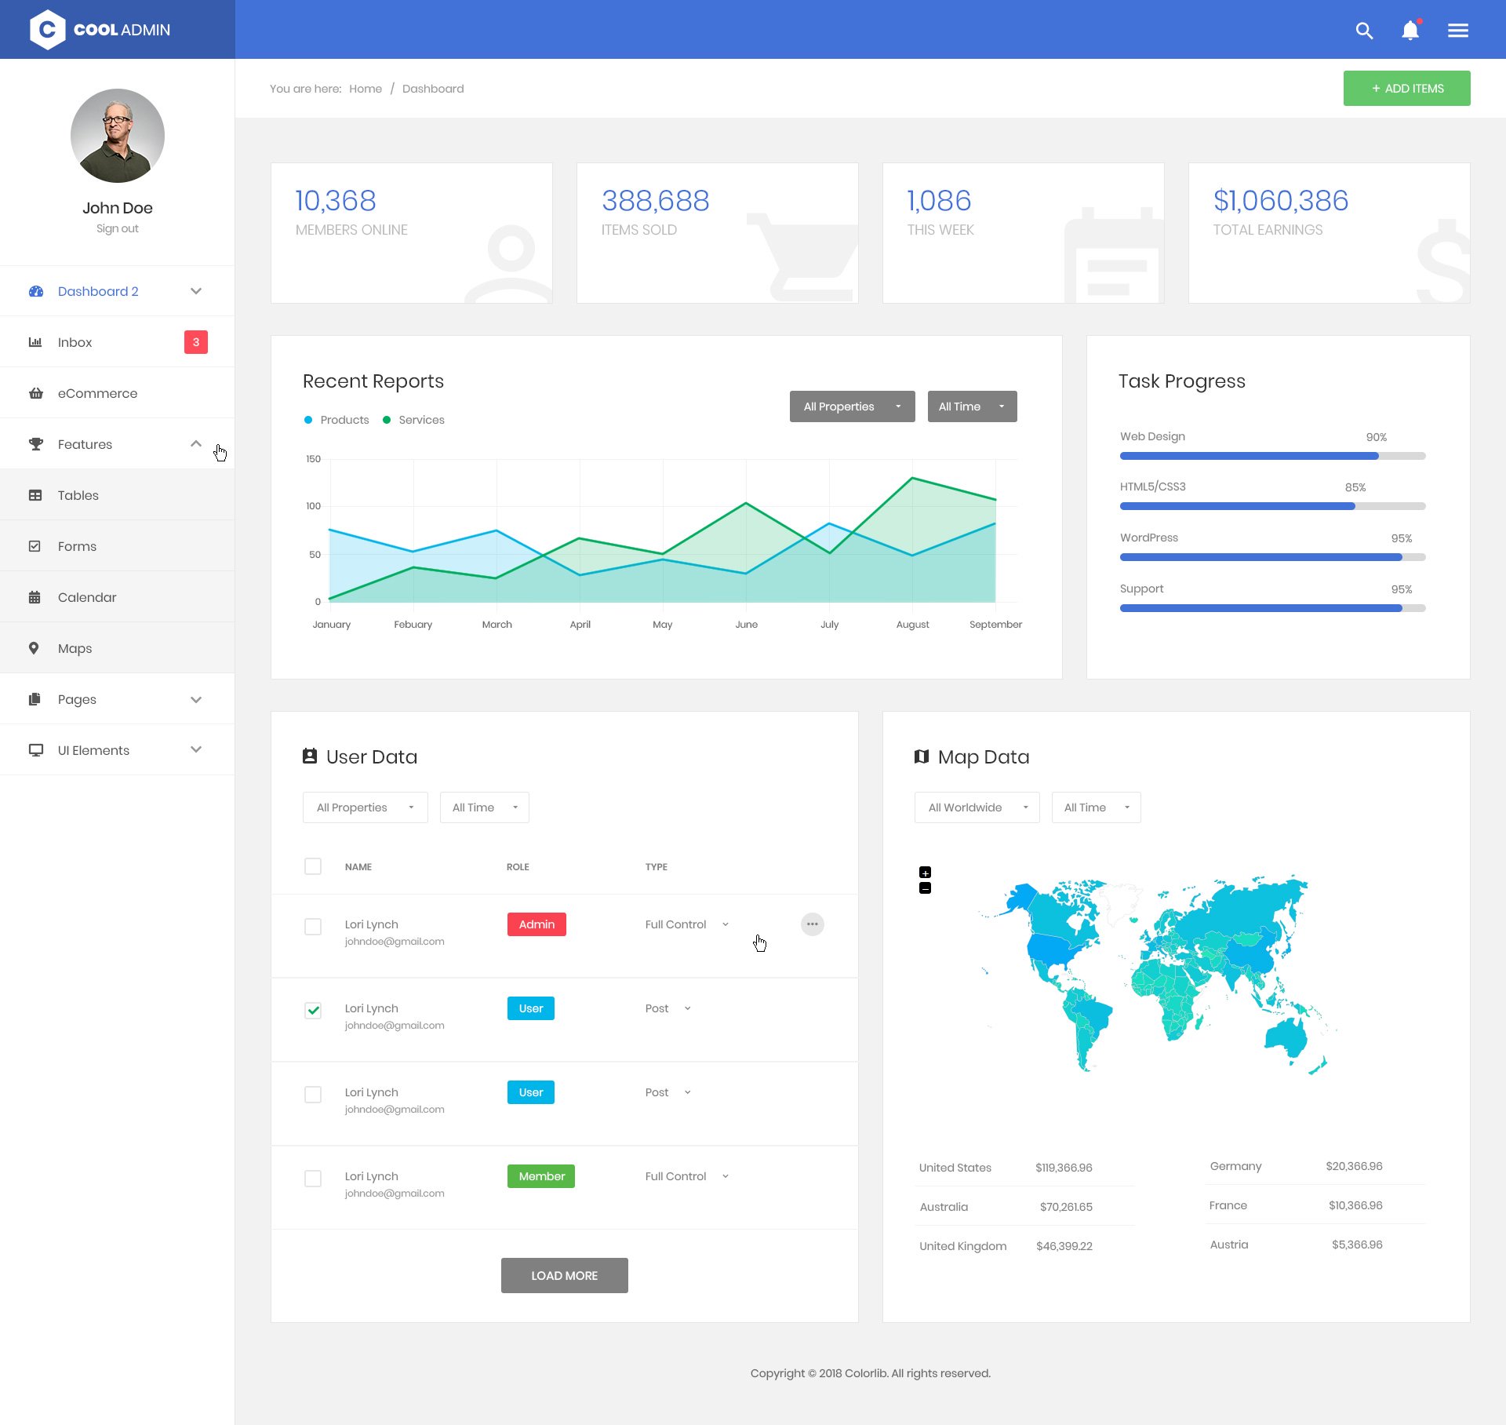Screen dimensions: 1506x1425
Task: Open the search magnifier icon in header
Action: tap(1364, 31)
